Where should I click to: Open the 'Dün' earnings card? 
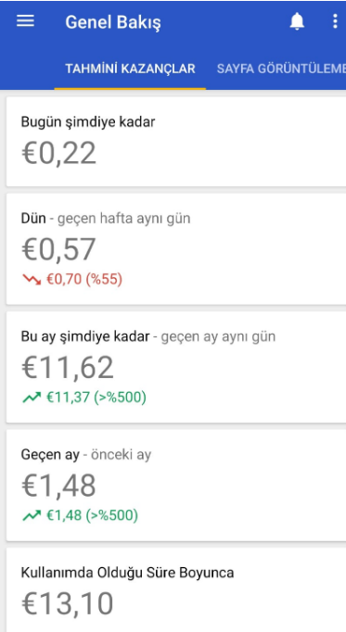176,248
